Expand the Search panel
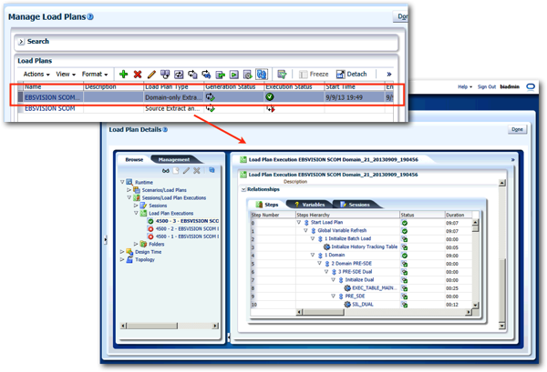Image resolution: width=547 pixels, height=372 pixels. point(21,42)
